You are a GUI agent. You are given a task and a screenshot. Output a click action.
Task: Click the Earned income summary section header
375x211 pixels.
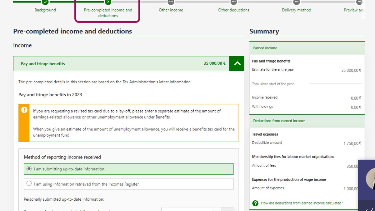tap(307, 48)
